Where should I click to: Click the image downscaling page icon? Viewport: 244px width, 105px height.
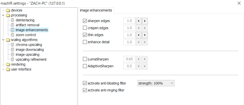[x=13, y=50]
